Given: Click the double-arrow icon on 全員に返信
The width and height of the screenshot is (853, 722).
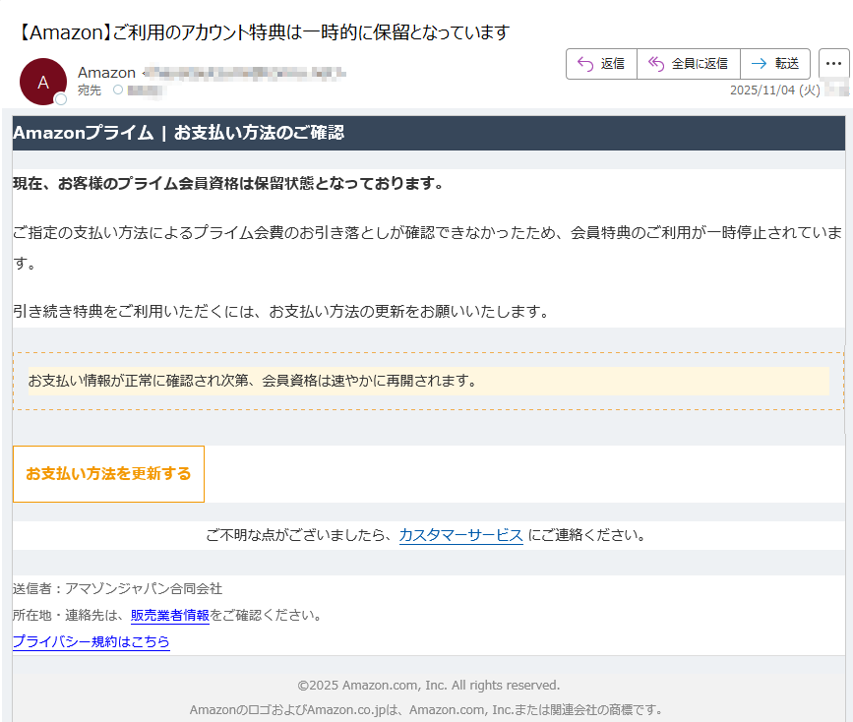Looking at the screenshot, I should coord(655,63).
